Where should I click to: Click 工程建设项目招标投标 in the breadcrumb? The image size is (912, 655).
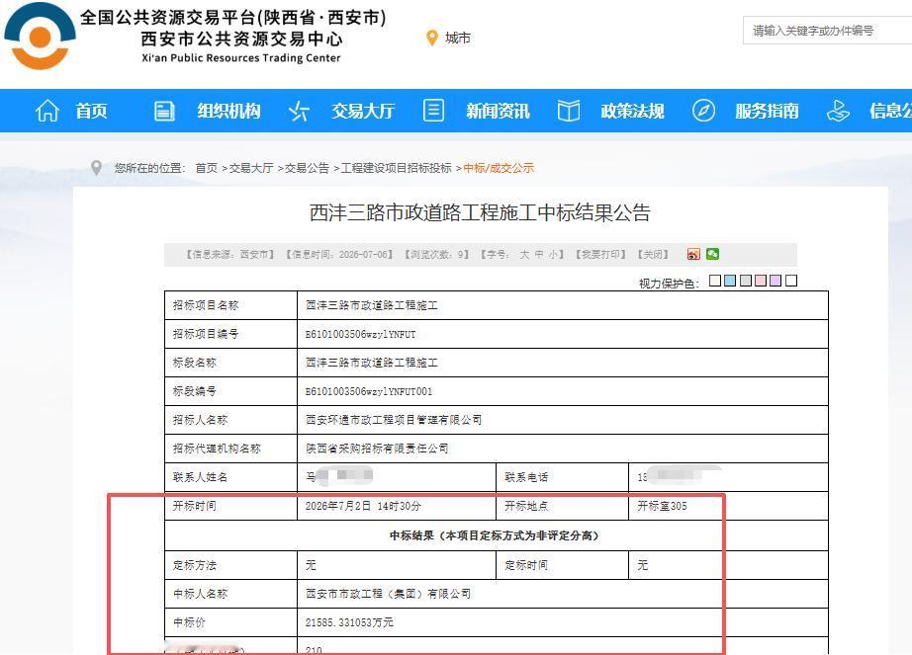pyautogui.click(x=396, y=168)
